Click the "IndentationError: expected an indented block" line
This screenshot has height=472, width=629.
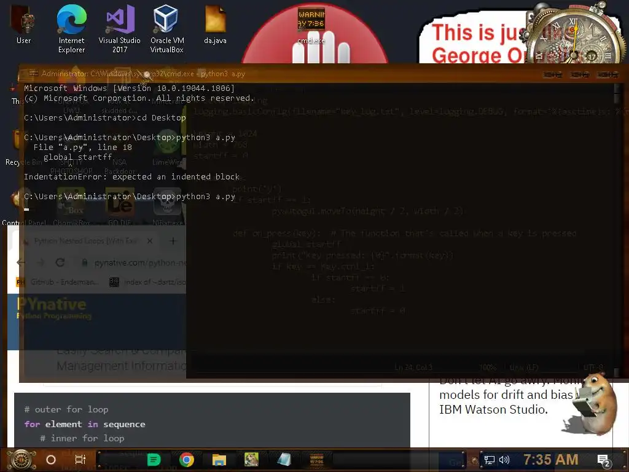coord(131,176)
